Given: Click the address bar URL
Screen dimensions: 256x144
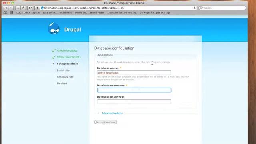Looking at the screenshot, I should (84, 8).
